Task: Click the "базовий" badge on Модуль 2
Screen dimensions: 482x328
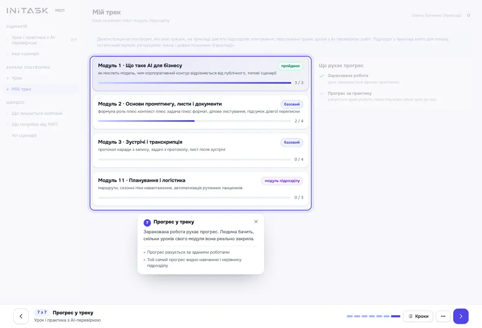Action: pos(292,104)
